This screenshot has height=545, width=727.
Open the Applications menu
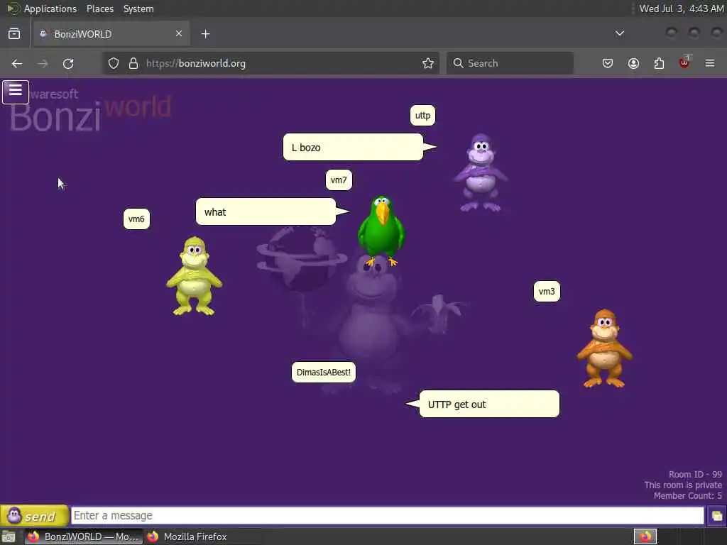[x=50, y=9]
